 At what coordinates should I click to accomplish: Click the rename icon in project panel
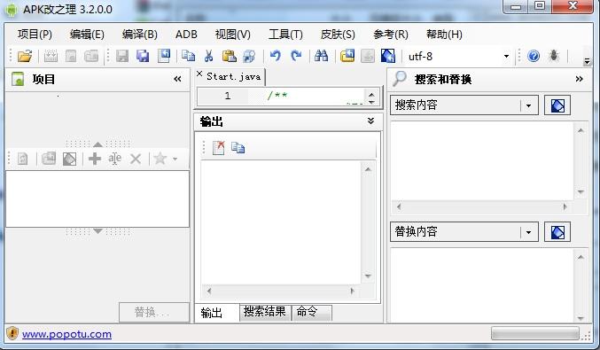click(x=114, y=159)
